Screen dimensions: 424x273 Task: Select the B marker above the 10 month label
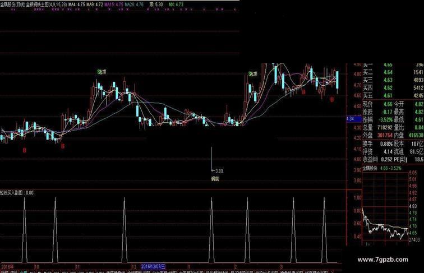(x=63, y=146)
